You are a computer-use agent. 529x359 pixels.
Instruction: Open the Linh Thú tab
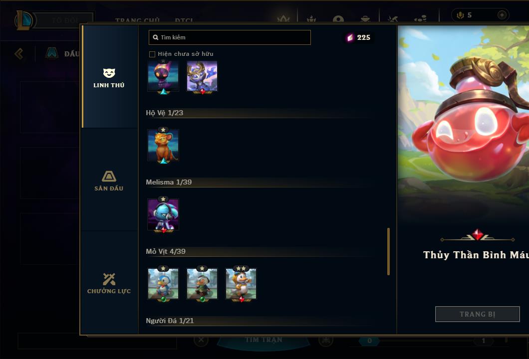coord(109,77)
